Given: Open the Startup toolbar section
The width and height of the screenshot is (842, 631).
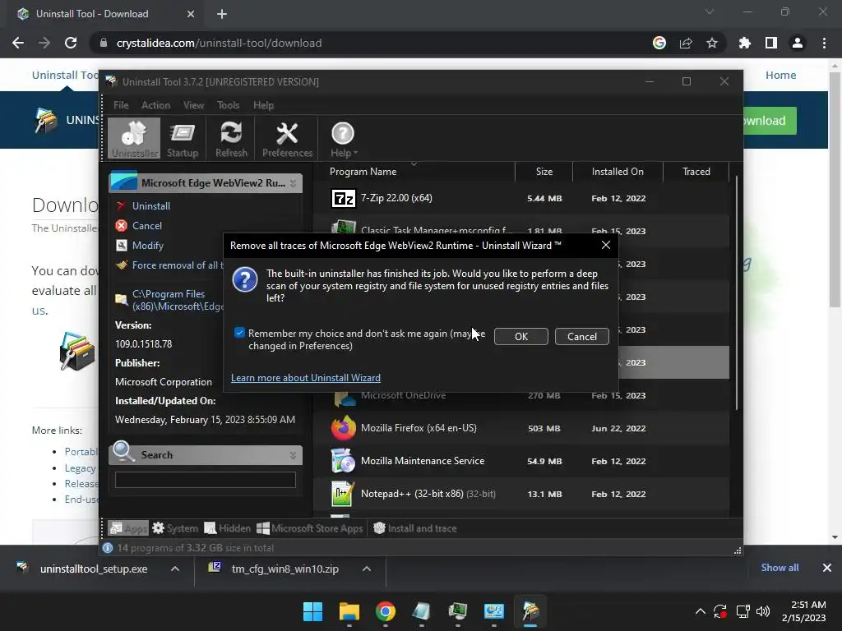Looking at the screenshot, I should tap(183, 138).
